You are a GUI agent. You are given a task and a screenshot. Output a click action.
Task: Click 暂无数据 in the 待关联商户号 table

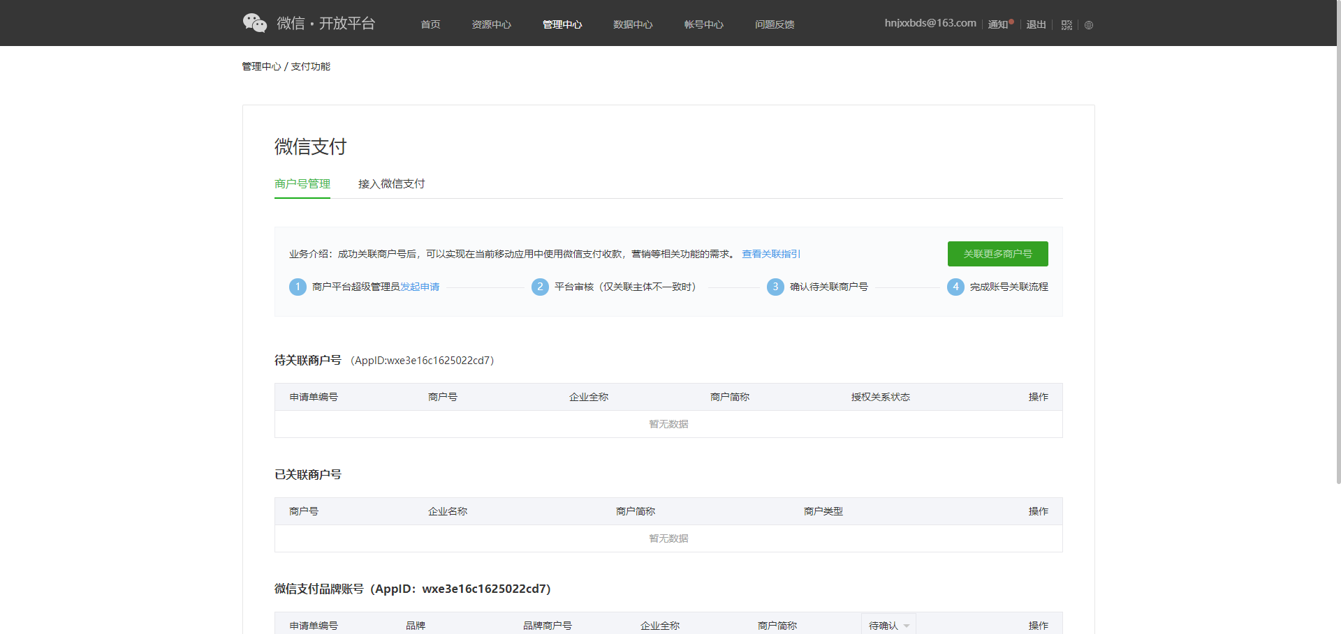[668, 424]
